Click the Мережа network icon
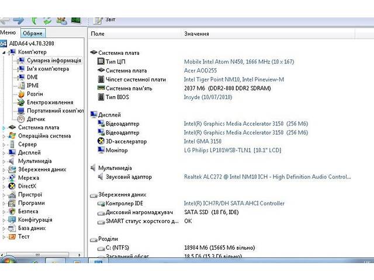 [x=12, y=178]
